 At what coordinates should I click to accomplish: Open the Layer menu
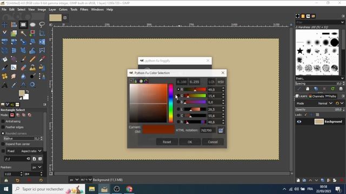[x=52, y=10]
